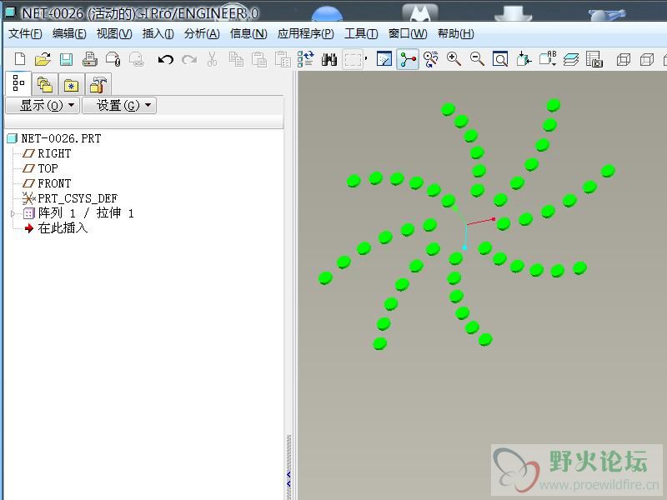Viewport: 667px width, 500px height.
Task: Select PRT_CSYS_DEF coordinate system
Action: click(x=78, y=198)
